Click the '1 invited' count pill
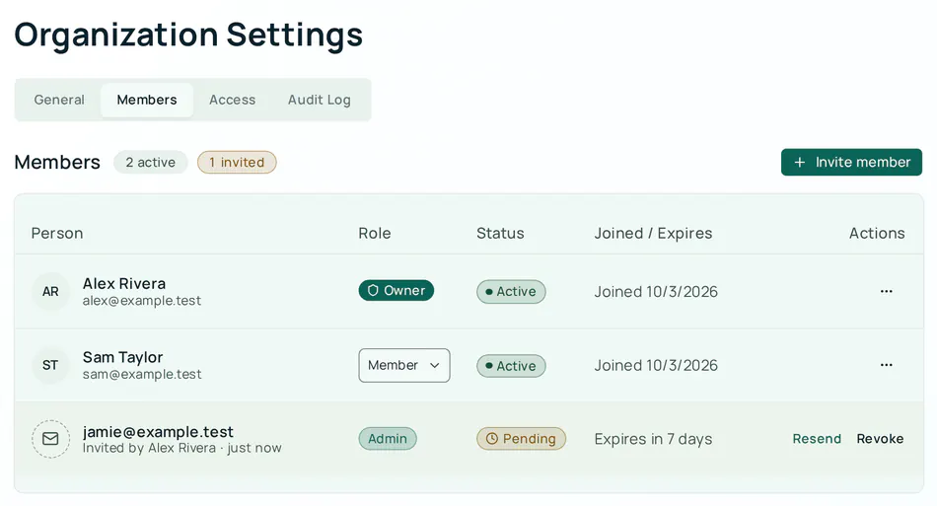 click(x=237, y=162)
